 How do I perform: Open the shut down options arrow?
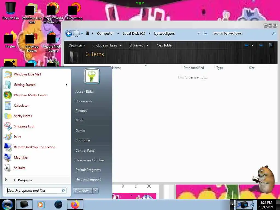point(95,191)
